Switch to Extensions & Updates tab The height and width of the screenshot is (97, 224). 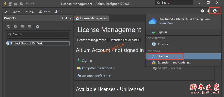point(124,40)
